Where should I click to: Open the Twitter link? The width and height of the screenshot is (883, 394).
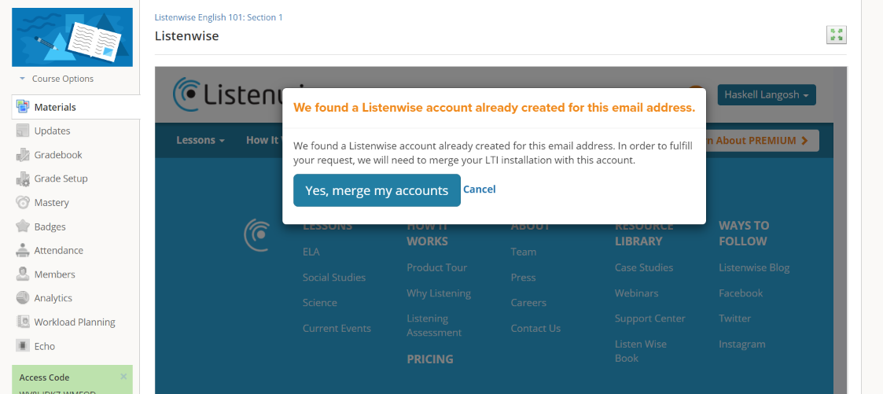[x=734, y=319]
